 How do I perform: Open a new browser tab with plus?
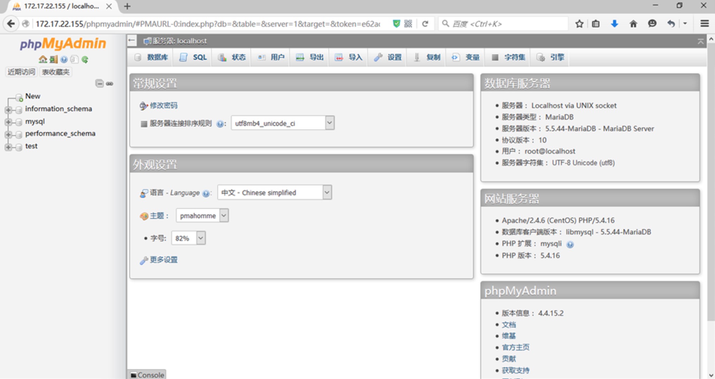pyautogui.click(x=127, y=6)
